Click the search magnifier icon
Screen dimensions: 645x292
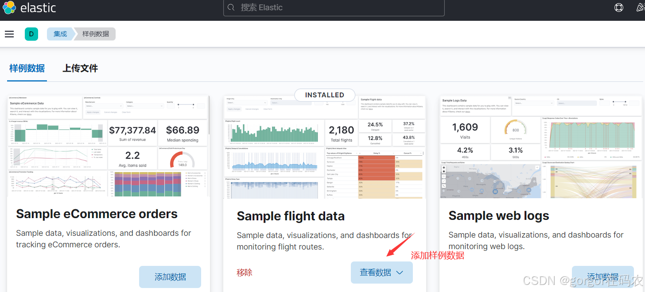pos(231,8)
